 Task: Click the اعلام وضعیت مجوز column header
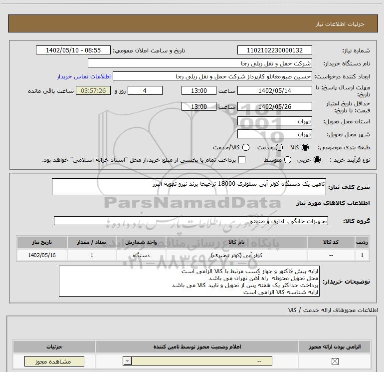197,347
